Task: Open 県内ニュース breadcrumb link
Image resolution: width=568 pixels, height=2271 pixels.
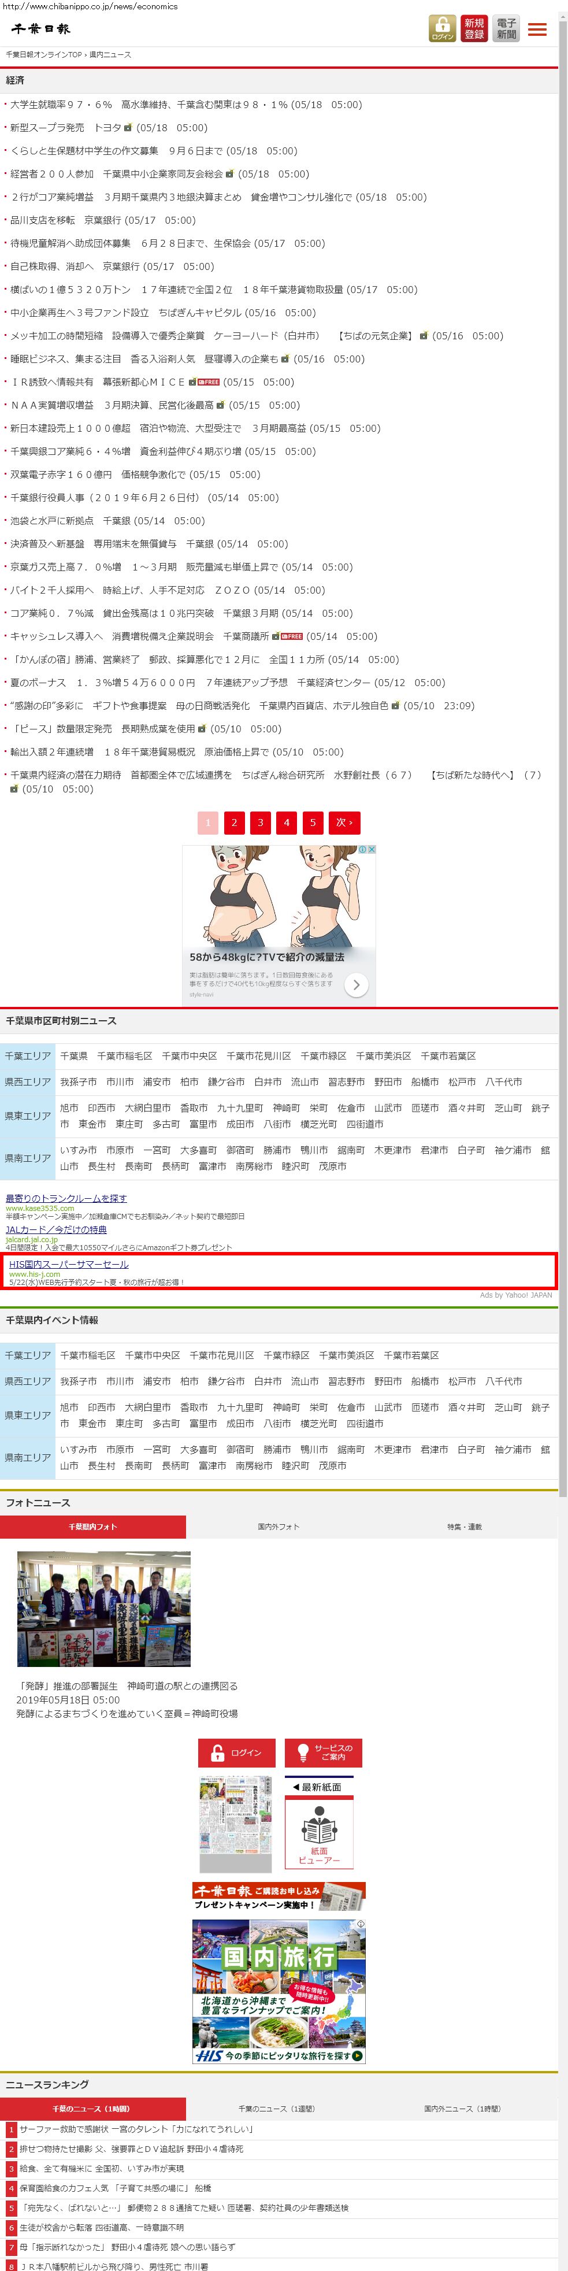Action: coord(110,55)
